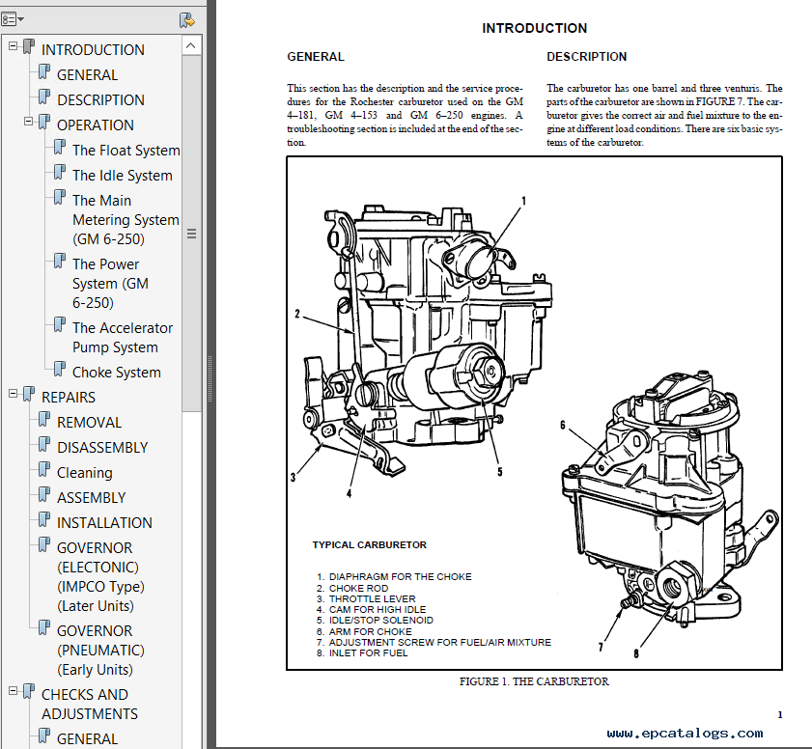Open the INTRODUCTION bookmark
Screen dimensions: 812x749
(93, 49)
